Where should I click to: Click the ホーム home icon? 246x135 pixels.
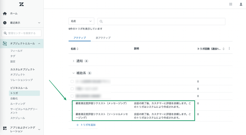click(x=5, y=13)
